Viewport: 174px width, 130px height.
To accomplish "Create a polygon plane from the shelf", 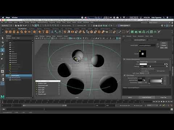I will point(25,32).
